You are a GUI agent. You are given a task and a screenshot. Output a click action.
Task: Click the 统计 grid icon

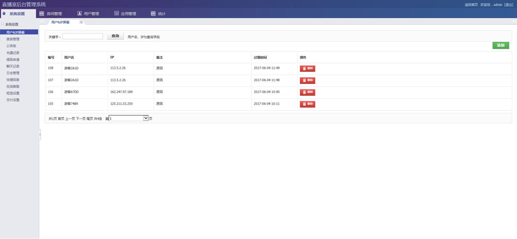tap(153, 13)
